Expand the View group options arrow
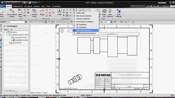The width and height of the screenshot is (175, 98). pyautogui.click(x=37, y=19)
